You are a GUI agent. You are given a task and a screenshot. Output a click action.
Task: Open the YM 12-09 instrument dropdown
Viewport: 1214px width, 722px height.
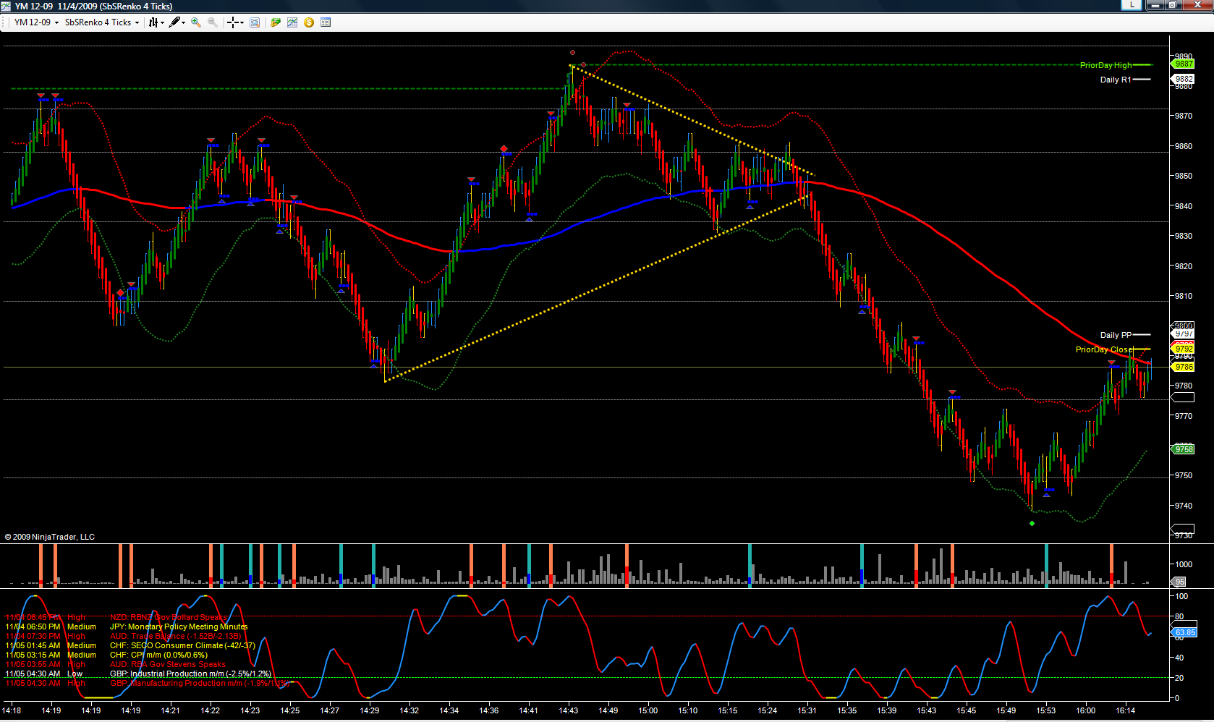pos(36,22)
